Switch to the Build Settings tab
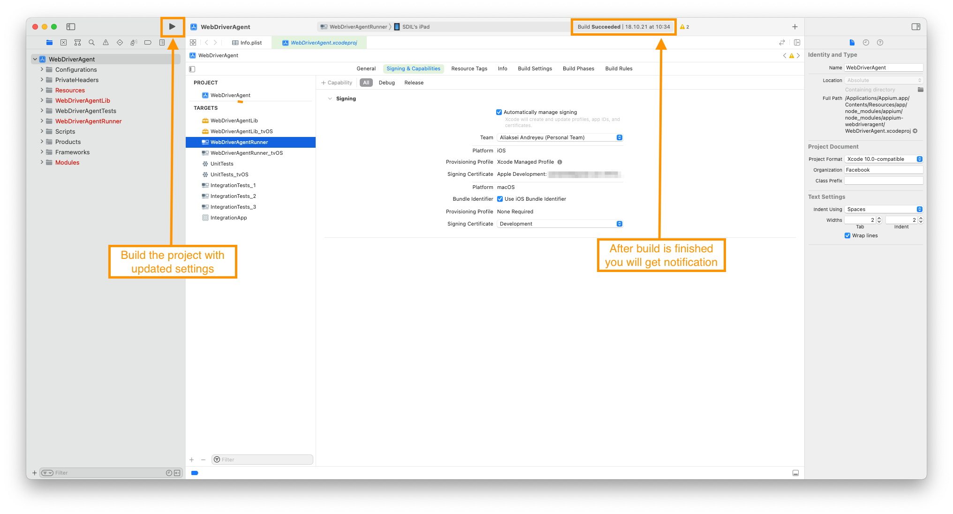The width and height of the screenshot is (953, 514). (535, 68)
